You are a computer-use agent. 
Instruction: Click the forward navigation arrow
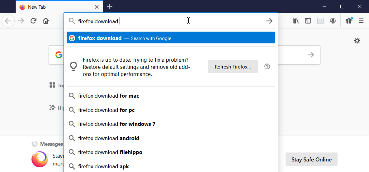(21, 21)
